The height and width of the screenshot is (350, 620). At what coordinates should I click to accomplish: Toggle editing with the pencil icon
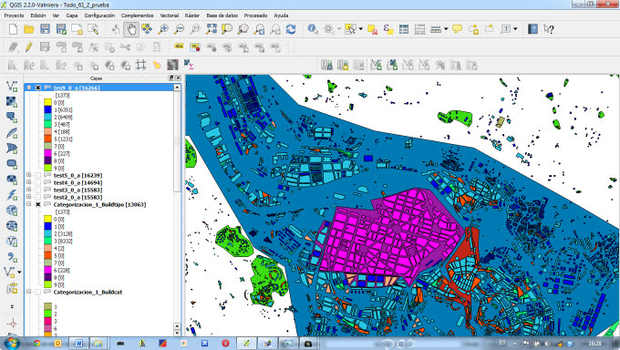[28, 47]
